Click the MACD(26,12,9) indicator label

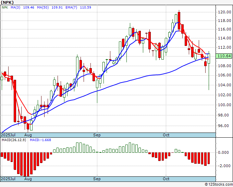click(14, 140)
